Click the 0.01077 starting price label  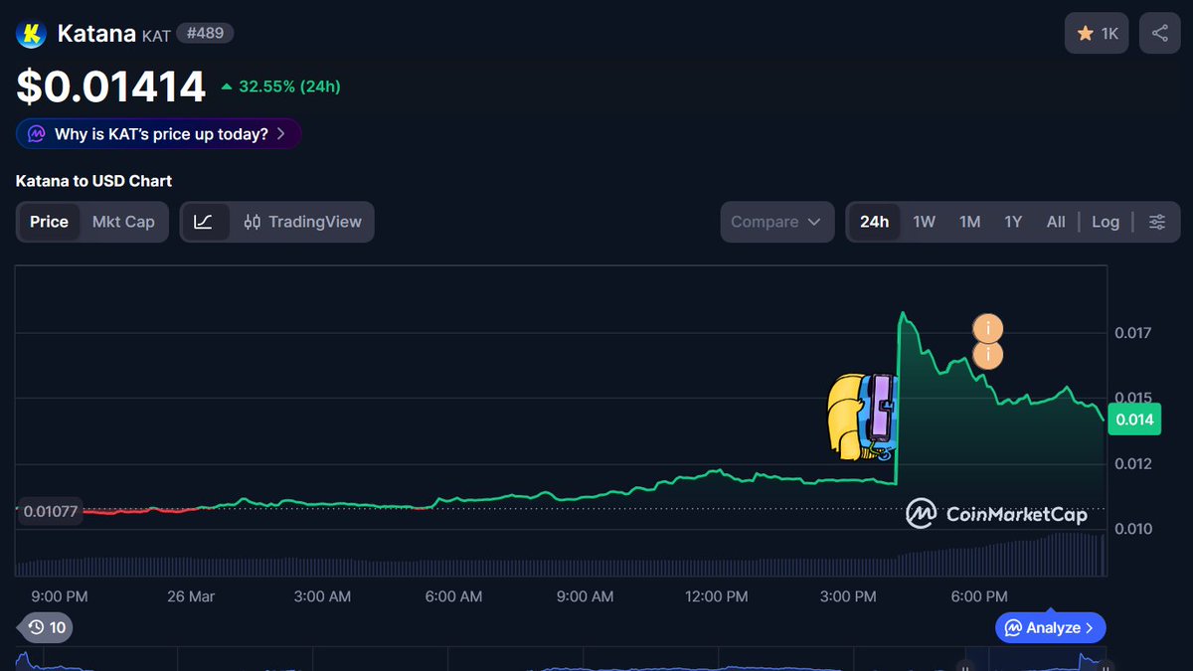tap(50, 511)
